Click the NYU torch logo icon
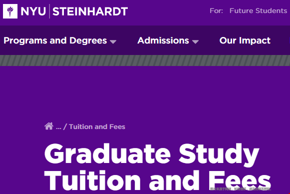Viewport: 290px width, 194px height. point(10,11)
